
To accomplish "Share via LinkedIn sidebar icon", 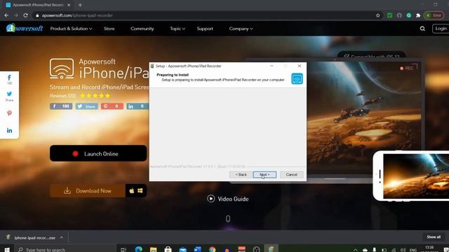I will coord(9,130).
